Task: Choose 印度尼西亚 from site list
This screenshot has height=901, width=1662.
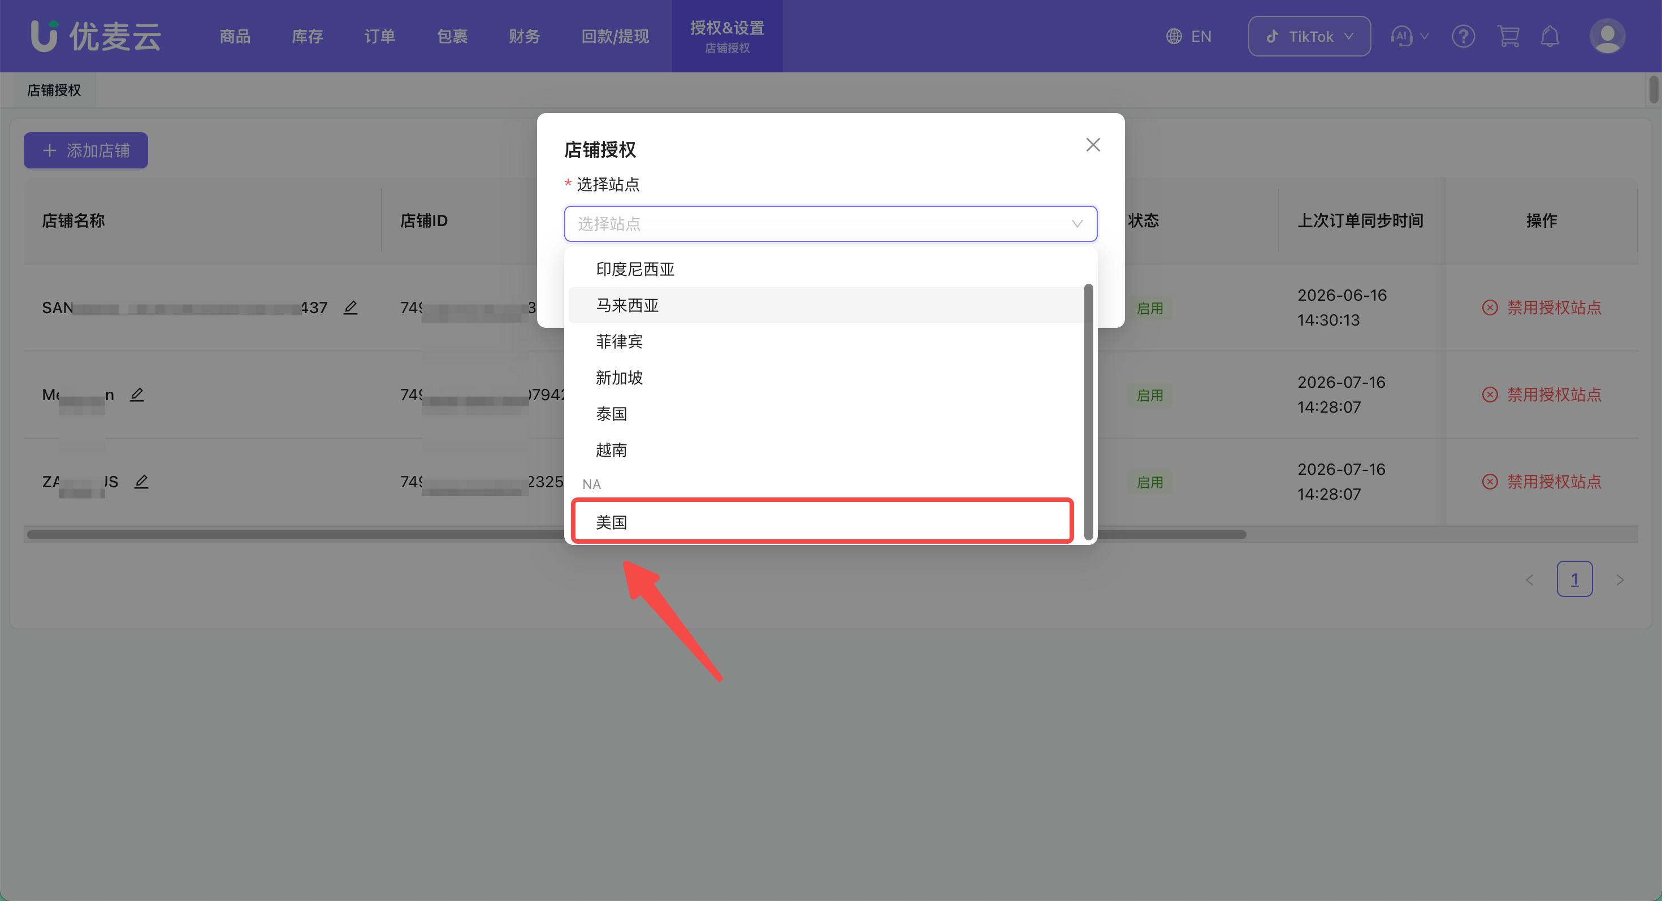Action: tap(826, 269)
